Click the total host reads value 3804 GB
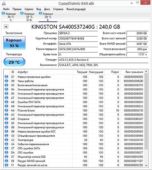152x170 pixels. [x=137, y=33]
